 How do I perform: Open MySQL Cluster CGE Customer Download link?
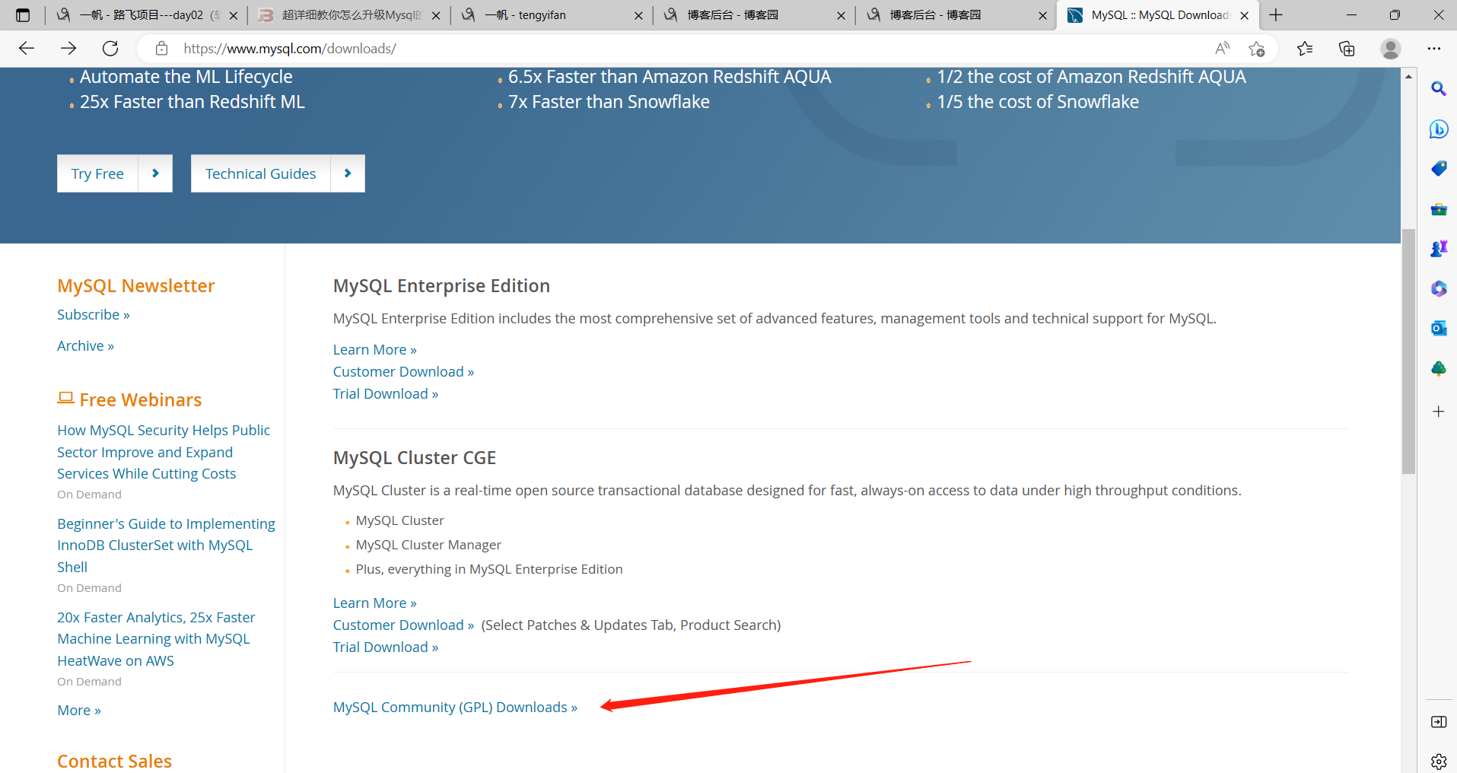coord(403,625)
